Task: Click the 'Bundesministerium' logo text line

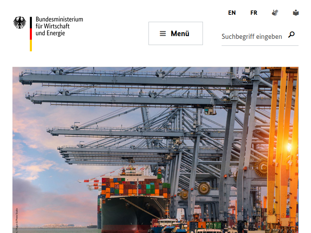Action: pos(59,19)
